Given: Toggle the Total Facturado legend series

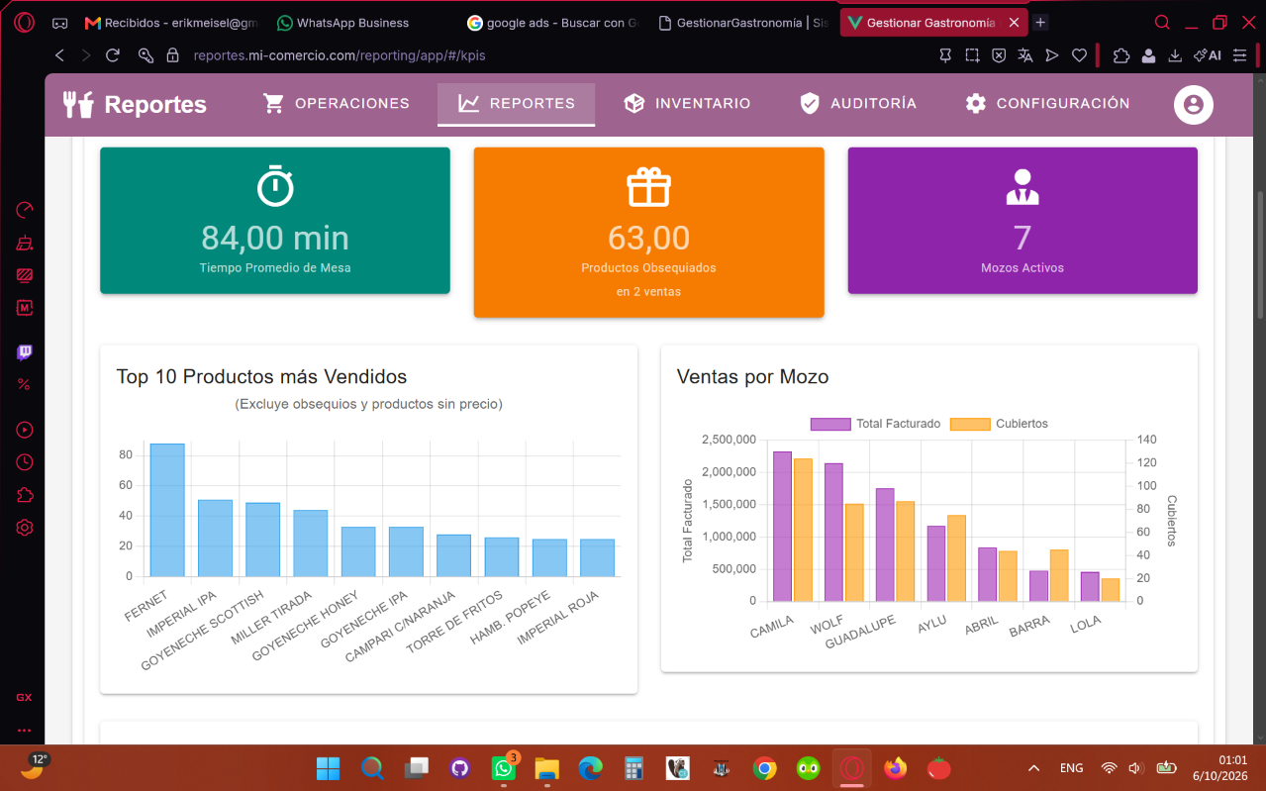Looking at the screenshot, I should 875,424.
